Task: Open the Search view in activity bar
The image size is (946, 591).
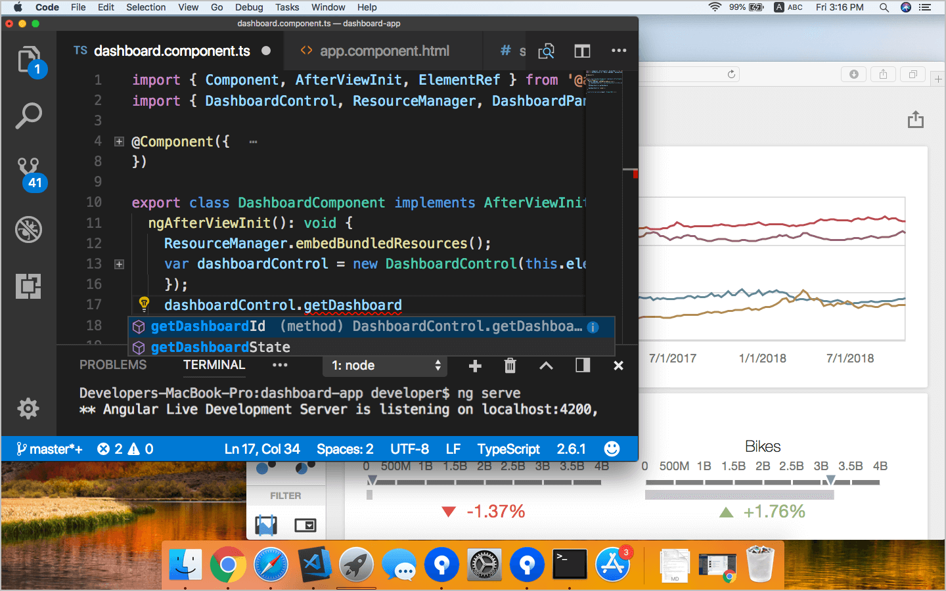Action: click(x=29, y=116)
